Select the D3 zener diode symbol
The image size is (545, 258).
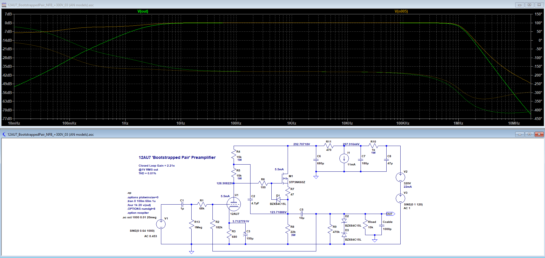coord(344,235)
